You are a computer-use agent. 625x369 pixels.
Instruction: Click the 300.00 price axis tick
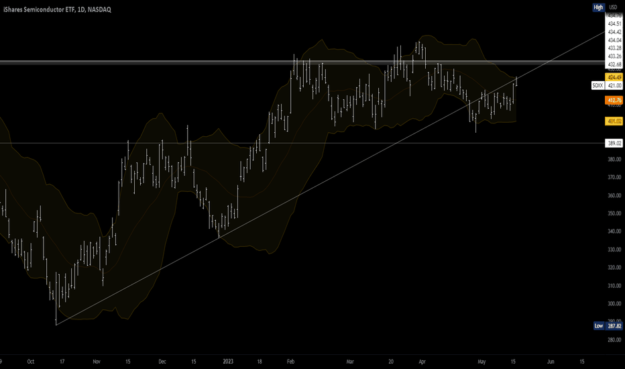pos(614,303)
